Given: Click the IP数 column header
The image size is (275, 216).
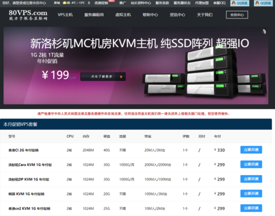Looking at the screenshot, I should click(x=186, y=136).
